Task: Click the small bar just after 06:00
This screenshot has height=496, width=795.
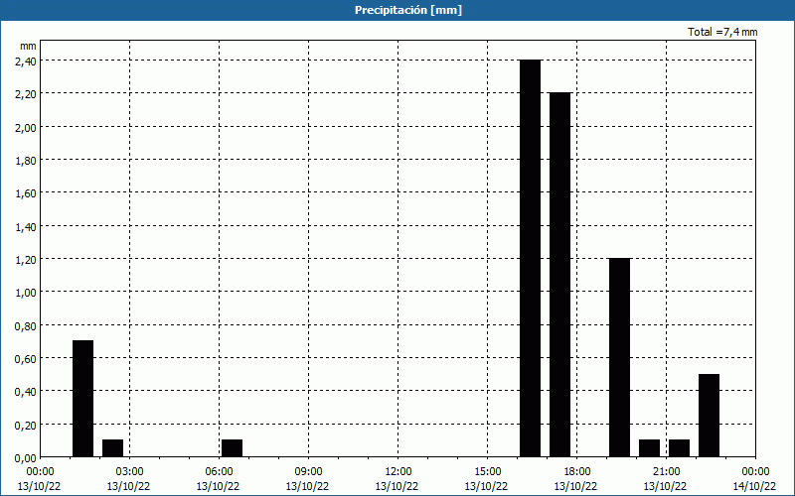Action: [x=233, y=448]
